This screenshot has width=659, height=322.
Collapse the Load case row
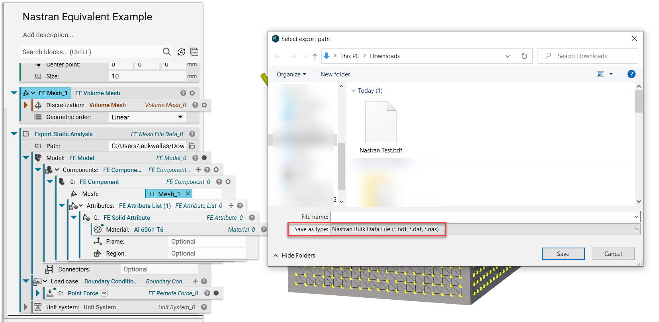pyautogui.click(x=26, y=281)
